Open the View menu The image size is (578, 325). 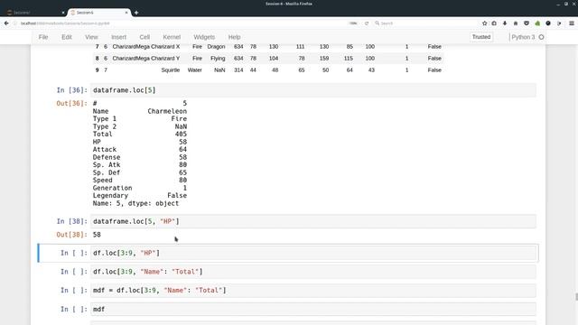[91, 37]
